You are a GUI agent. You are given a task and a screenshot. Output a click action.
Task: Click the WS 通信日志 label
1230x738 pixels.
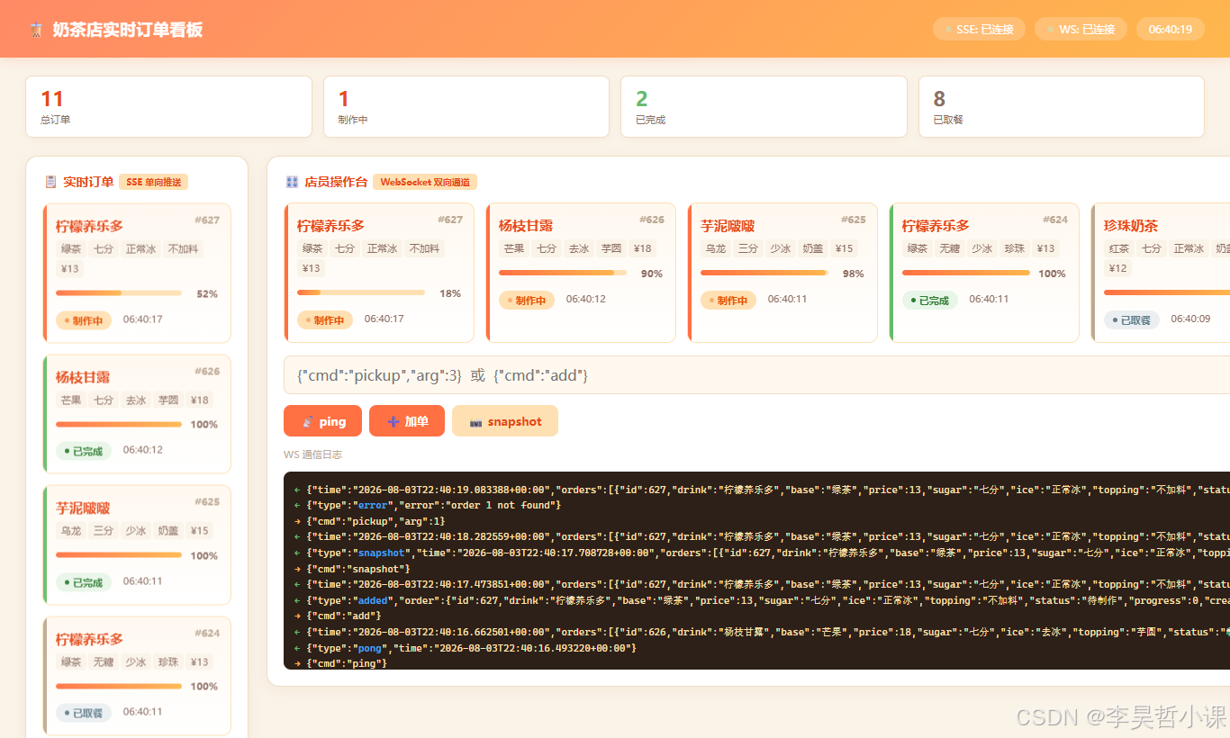tap(312, 454)
